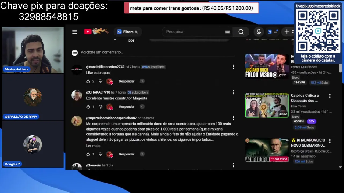Dislike the 'Like e abraços!' comment
The height and width of the screenshot is (193, 344).
pos(101,81)
